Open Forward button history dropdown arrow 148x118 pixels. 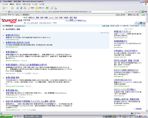tap(15, 8)
